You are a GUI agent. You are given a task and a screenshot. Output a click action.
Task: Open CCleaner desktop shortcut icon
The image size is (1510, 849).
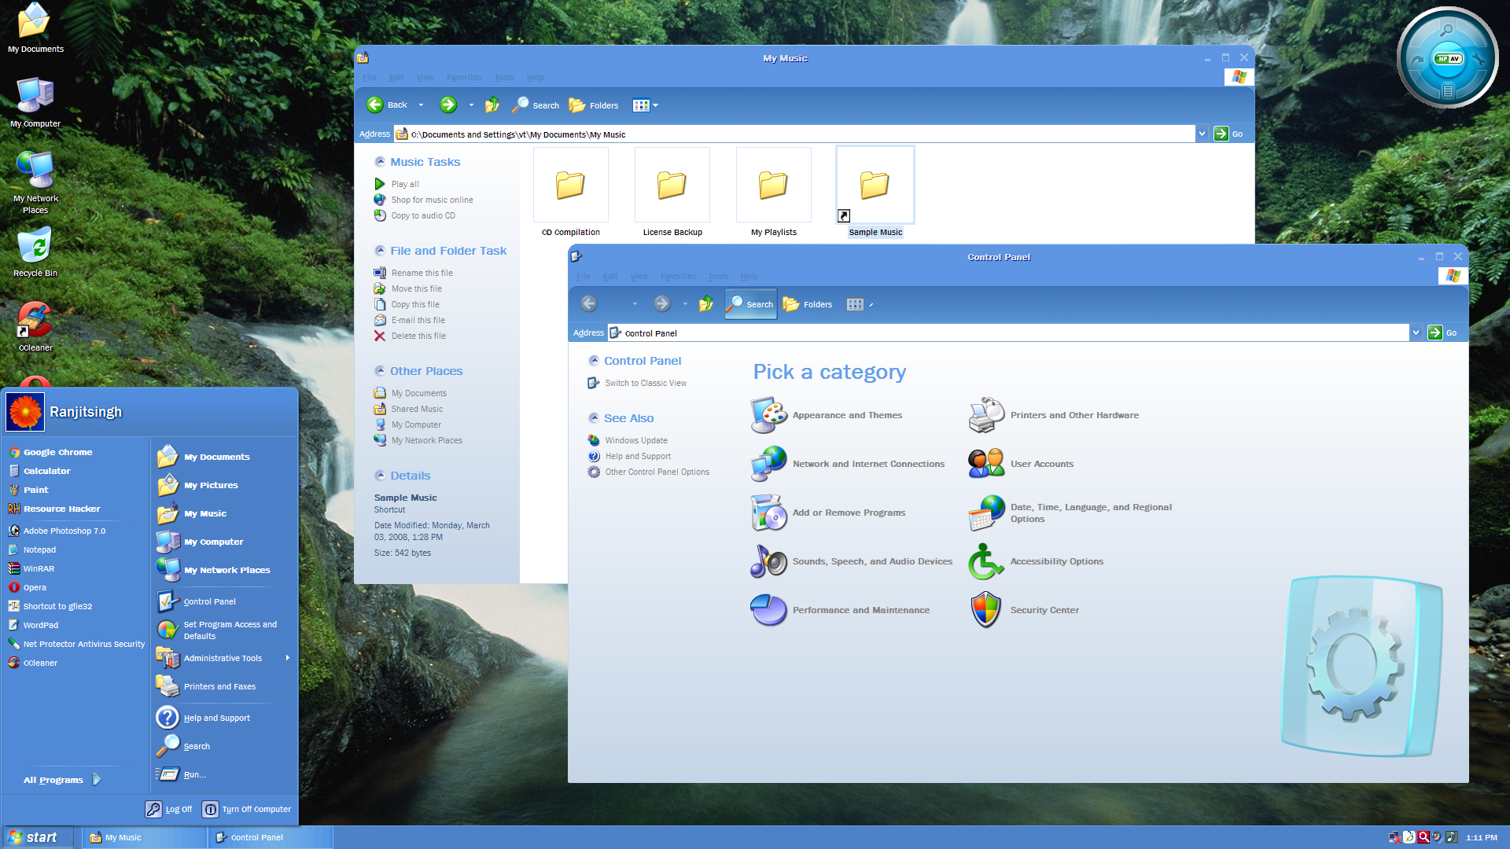(35, 321)
